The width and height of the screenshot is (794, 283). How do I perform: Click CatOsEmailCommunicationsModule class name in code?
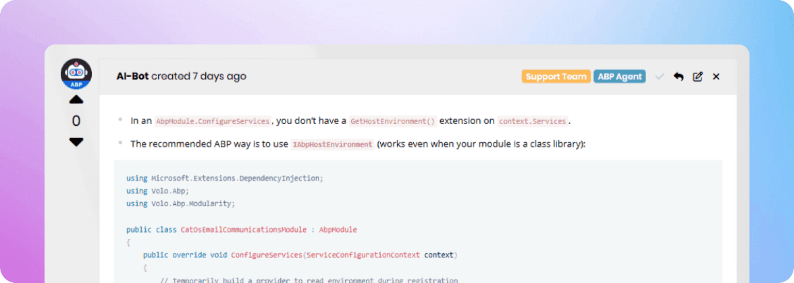tap(243, 230)
